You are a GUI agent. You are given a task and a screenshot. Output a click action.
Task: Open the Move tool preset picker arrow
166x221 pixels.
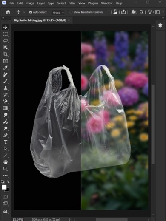tap(24, 12)
